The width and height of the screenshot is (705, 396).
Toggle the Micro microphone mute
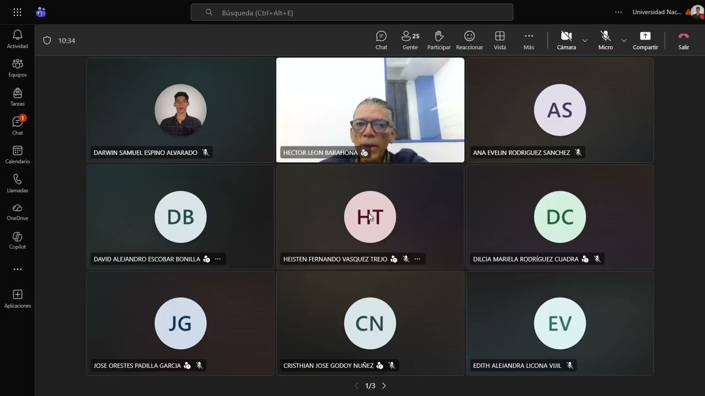pyautogui.click(x=605, y=40)
